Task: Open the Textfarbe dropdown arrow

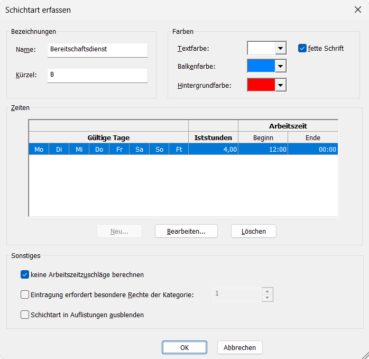Action: click(281, 48)
